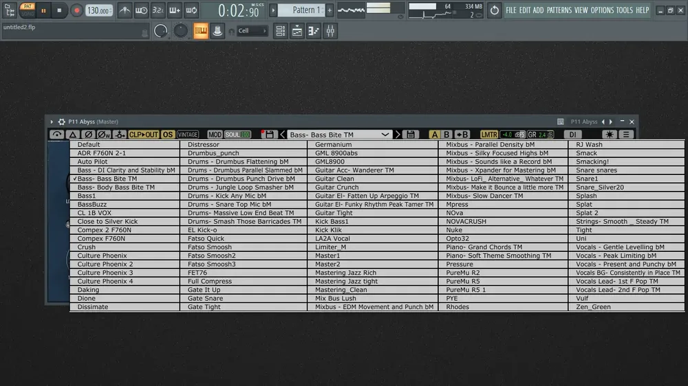This screenshot has height=386, width=688.
Task: Stop playback with the stop button
Action: 58,10
